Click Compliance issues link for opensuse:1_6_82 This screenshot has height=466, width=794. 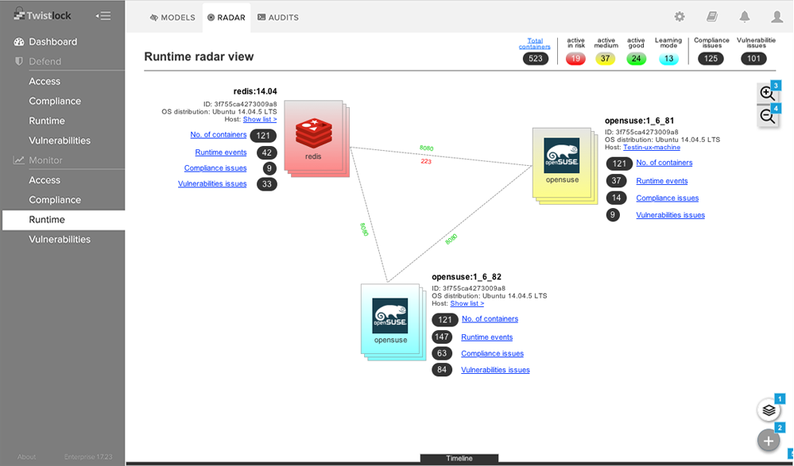(492, 354)
